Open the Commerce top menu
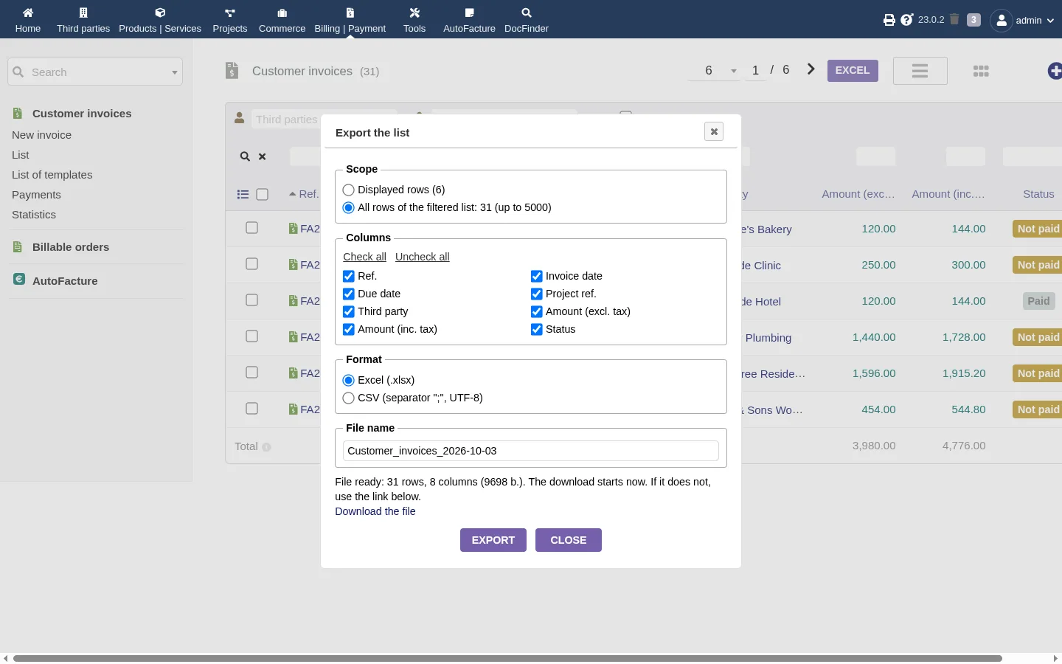The height and width of the screenshot is (664, 1062). click(282, 20)
